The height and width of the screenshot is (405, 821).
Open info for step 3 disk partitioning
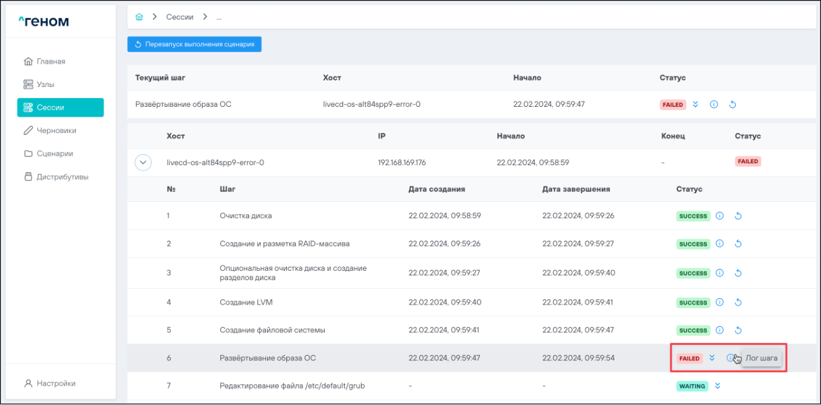(x=720, y=273)
